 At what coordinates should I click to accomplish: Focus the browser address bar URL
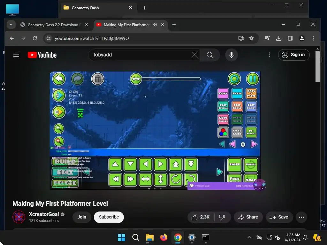click(92, 38)
